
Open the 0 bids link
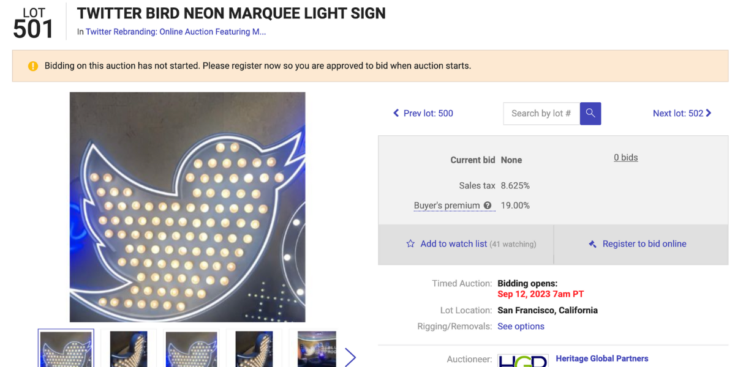click(626, 157)
